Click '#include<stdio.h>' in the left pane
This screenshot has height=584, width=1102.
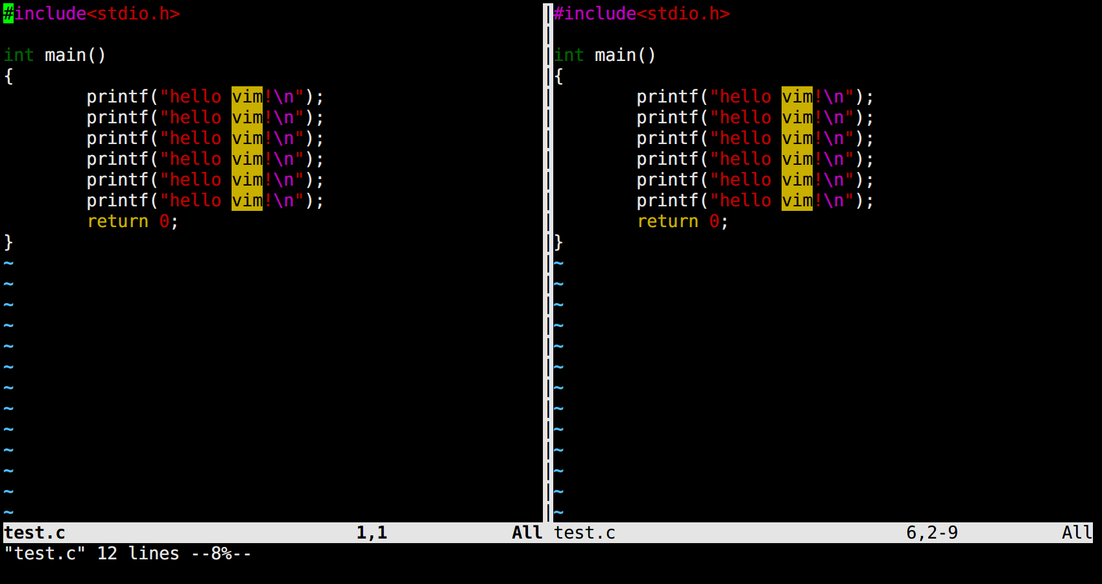(91, 14)
